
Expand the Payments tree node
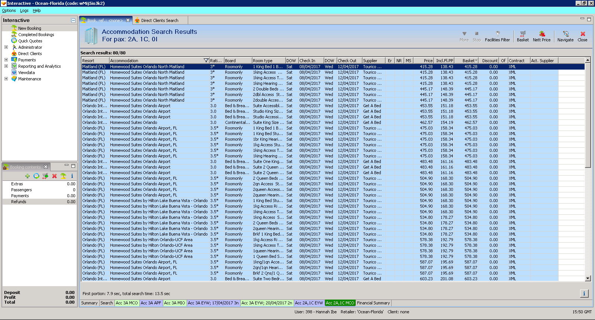pos(6,60)
